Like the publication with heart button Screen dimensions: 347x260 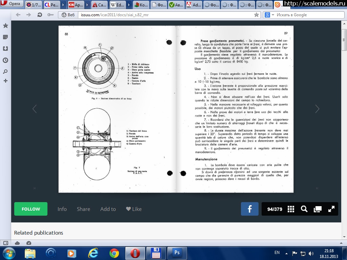(134, 209)
